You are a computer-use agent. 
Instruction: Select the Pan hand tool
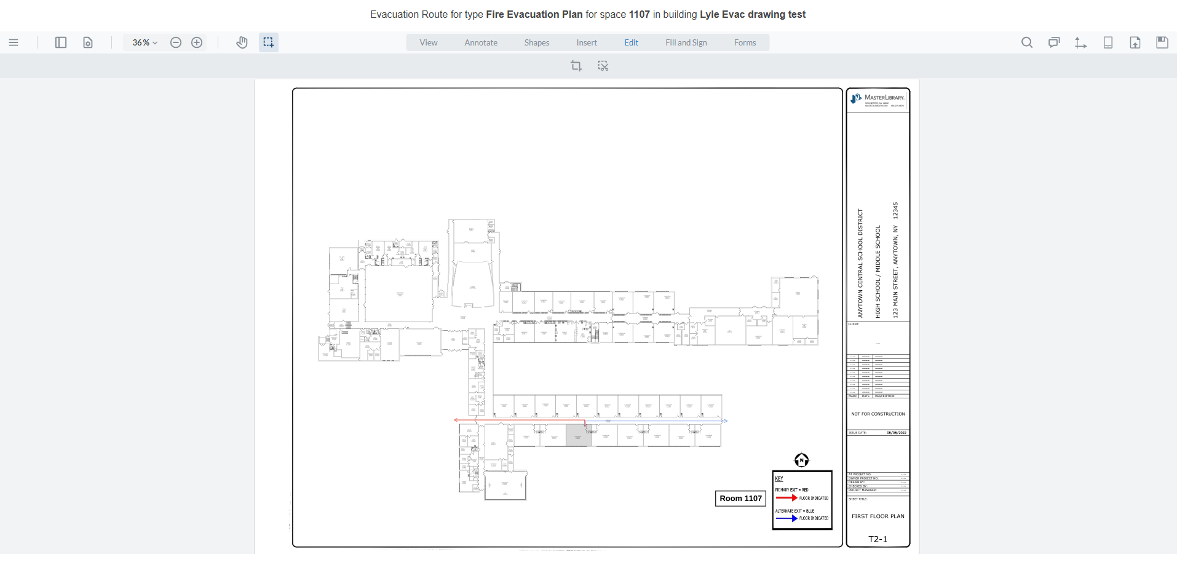point(242,42)
